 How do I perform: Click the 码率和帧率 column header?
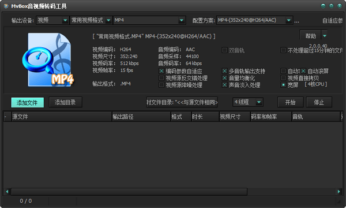click(x=271, y=117)
